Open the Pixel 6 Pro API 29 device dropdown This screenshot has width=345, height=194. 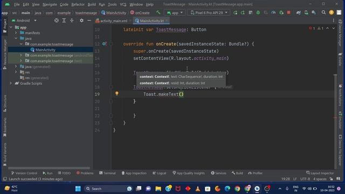(x=209, y=12)
